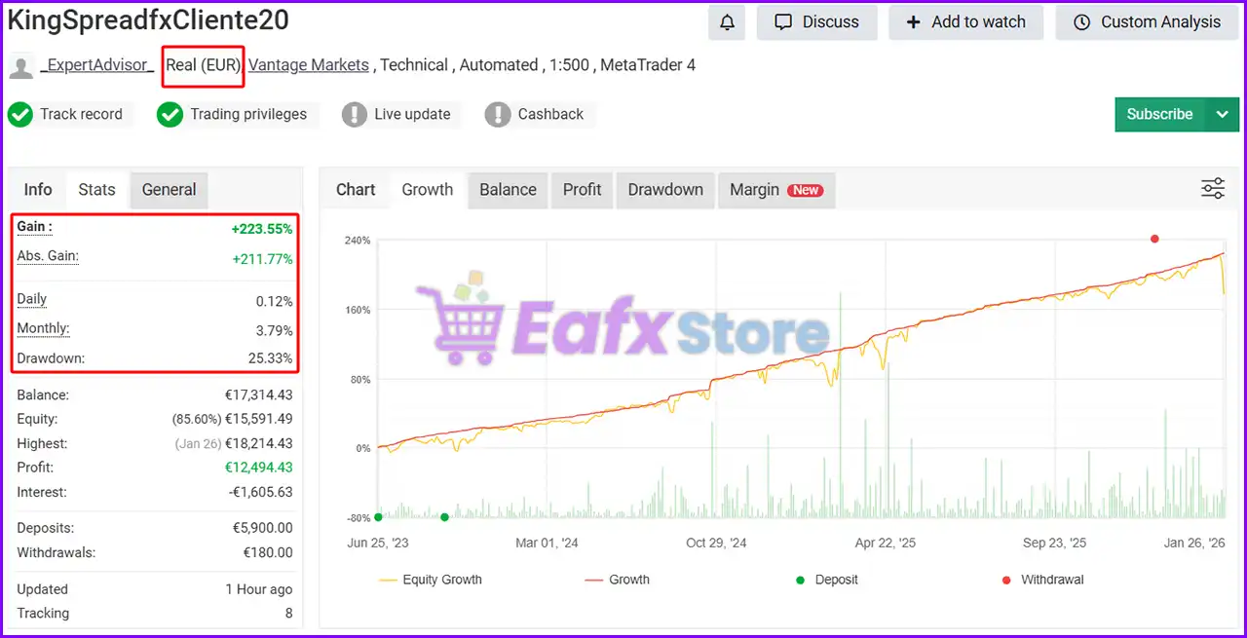Open chart settings sliders icon
Screen dimensions: 1247x638
[1213, 189]
